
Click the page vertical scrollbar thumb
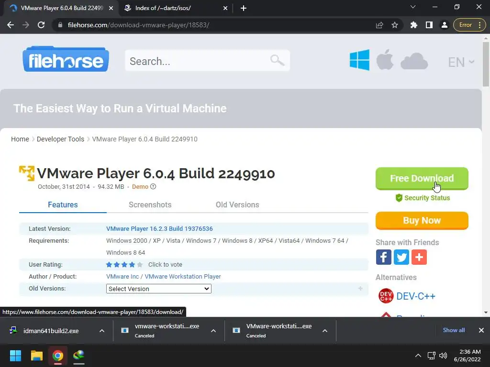(486, 64)
